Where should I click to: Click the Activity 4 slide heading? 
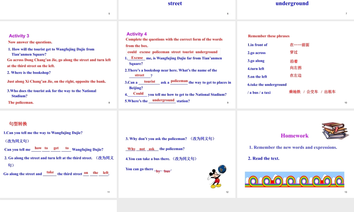coord(137,34)
